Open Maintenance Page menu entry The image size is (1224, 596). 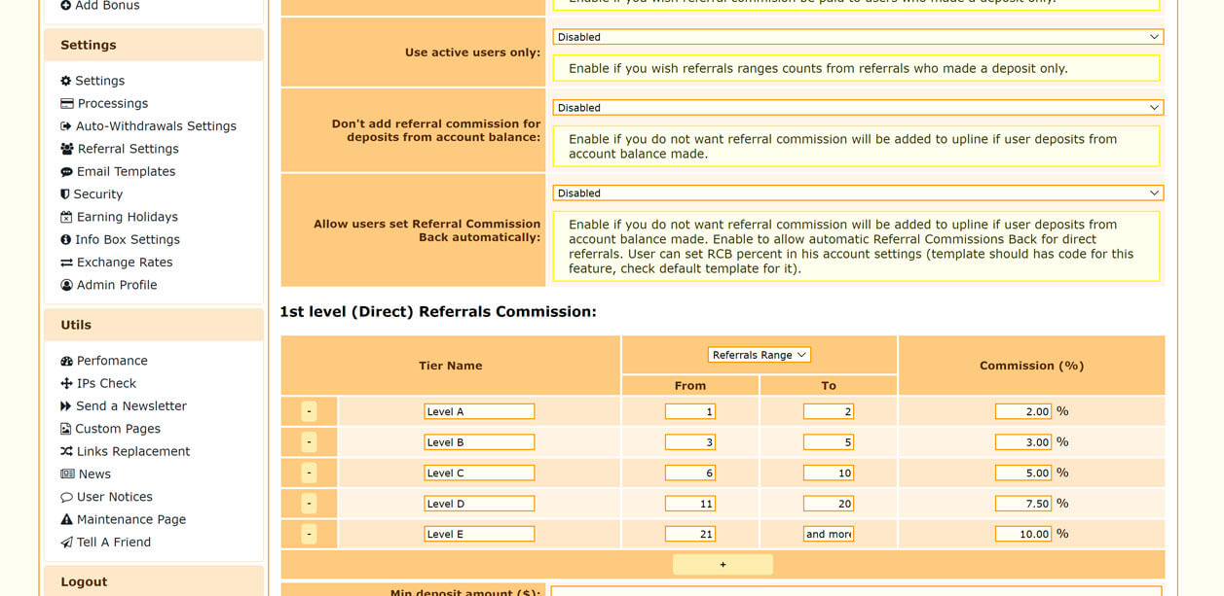(131, 519)
